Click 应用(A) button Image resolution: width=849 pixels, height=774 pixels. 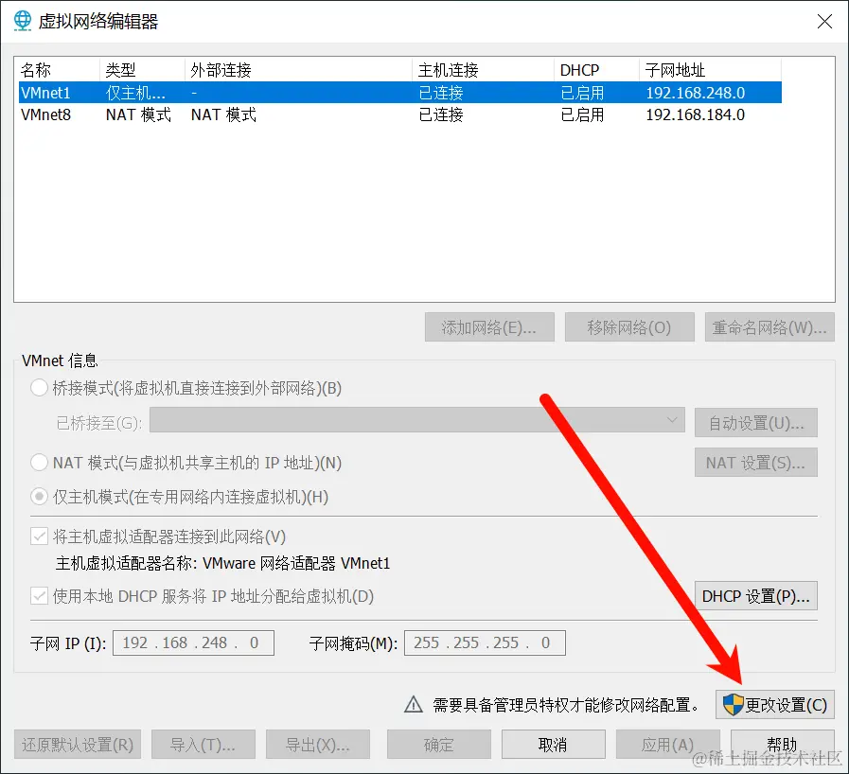667,745
